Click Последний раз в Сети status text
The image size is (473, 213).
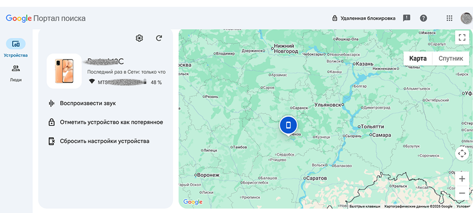pos(126,72)
